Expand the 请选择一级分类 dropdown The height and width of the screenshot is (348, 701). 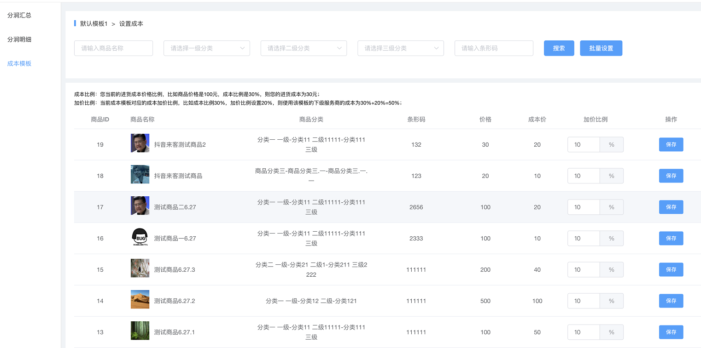(x=206, y=48)
